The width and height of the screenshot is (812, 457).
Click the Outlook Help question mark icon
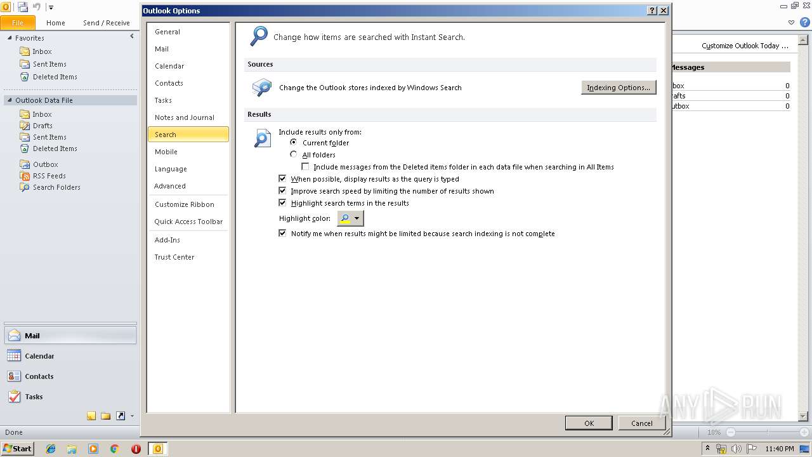[x=804, y=22]
